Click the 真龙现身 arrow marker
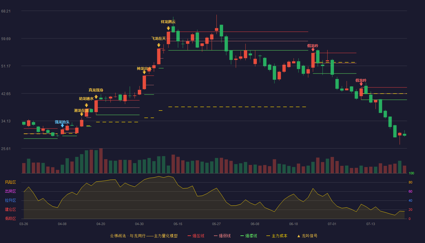This screenshot has height=243, width=425. click(96, 97)
